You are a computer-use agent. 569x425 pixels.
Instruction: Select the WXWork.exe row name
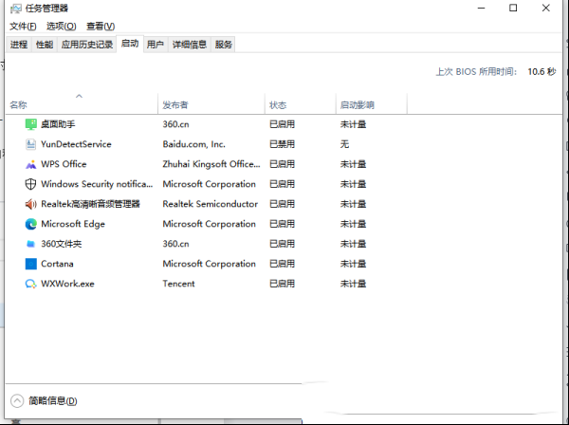click(68, 284)
